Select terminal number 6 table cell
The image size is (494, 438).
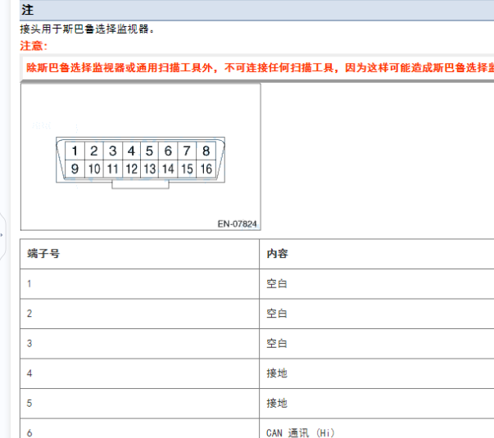(x=139, y=428)
